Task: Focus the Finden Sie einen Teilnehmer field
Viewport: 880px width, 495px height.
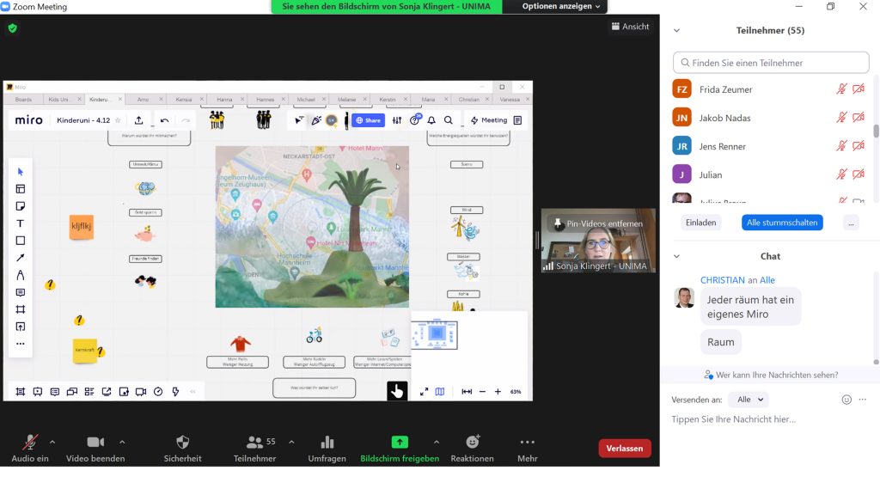Action: click(771, 63)
